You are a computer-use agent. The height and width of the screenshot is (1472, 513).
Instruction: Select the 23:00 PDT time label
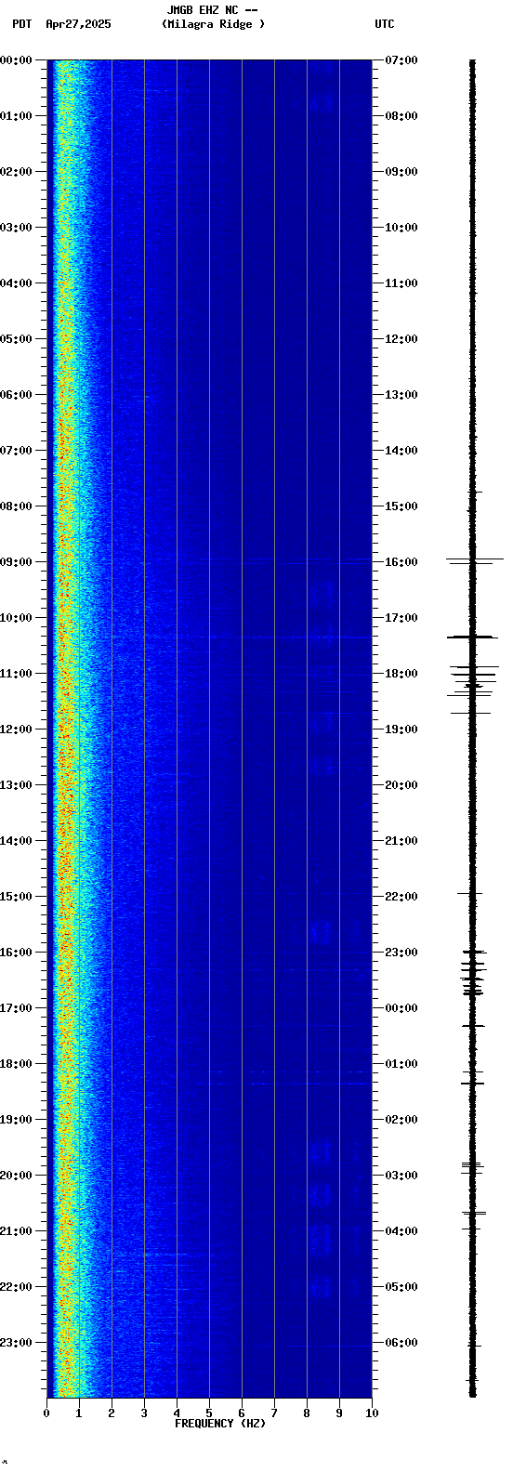16,1343
